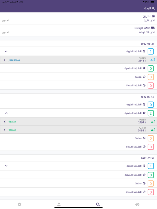Click chevron arrow on order 2496 row

5,130
